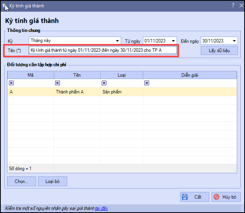245x213 pixels.
Task: Open the Kỳ period dropdown
Action: point(118,40)
